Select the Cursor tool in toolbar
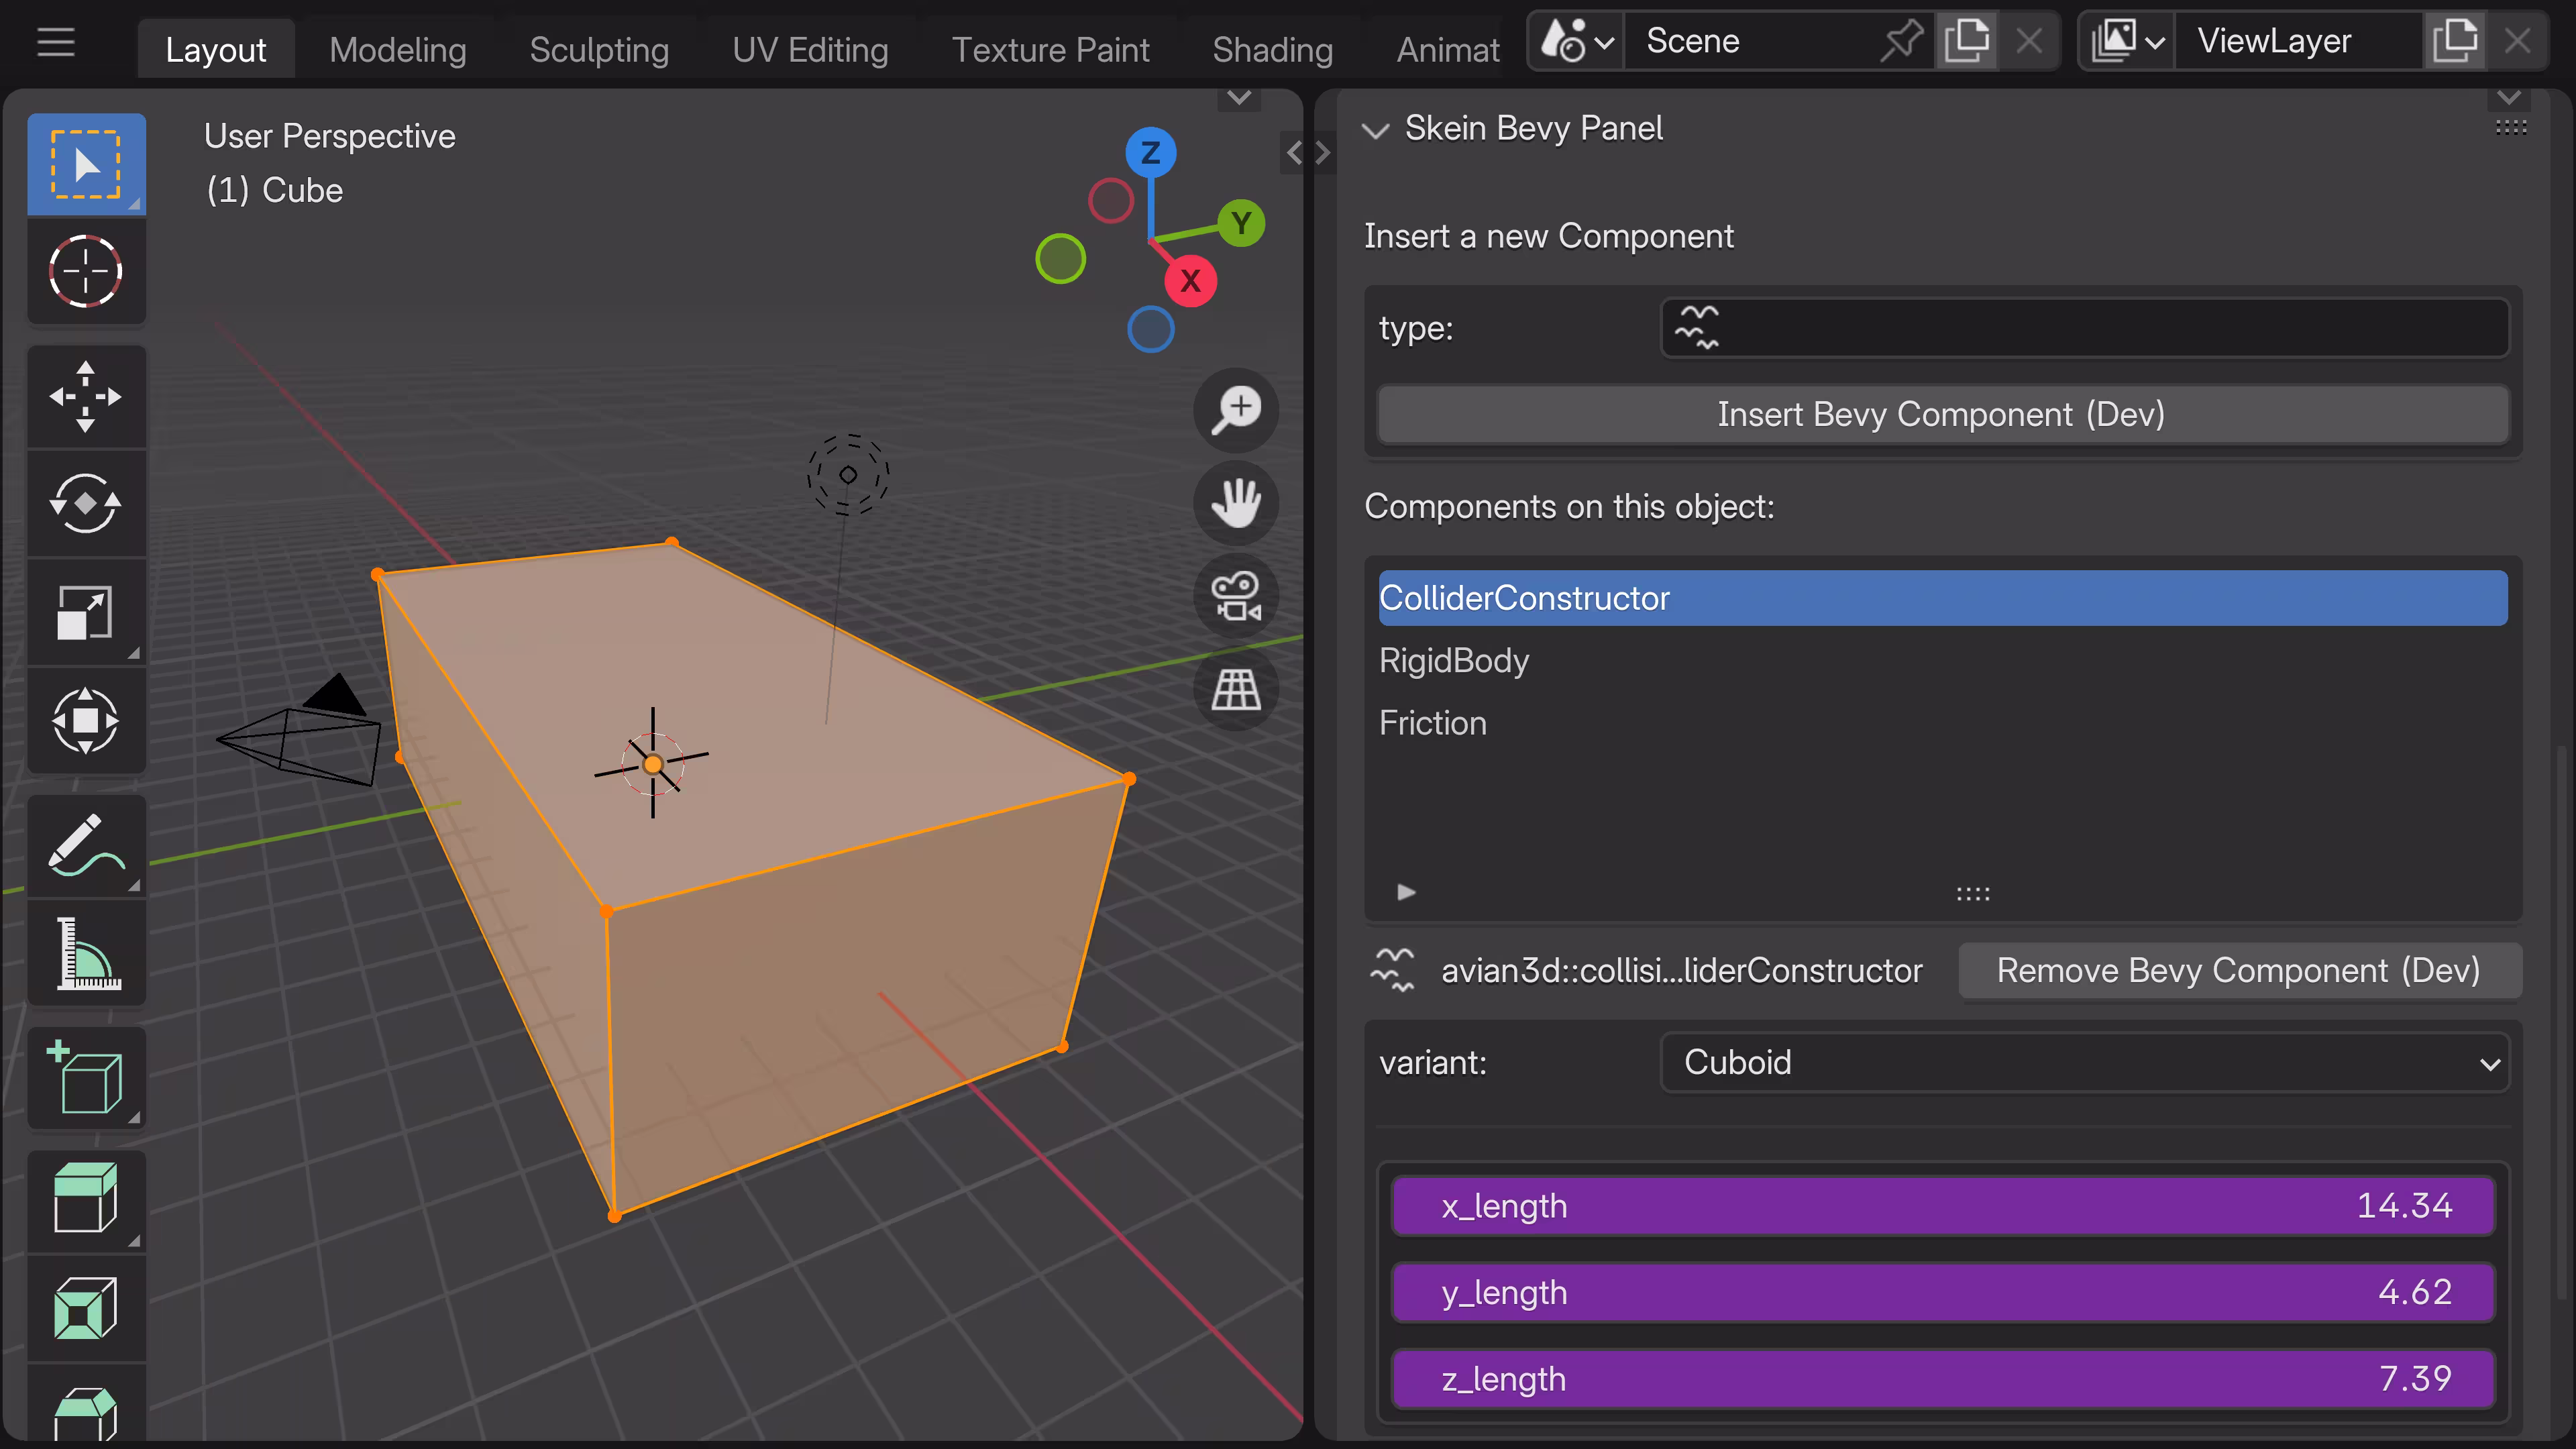The height and width of the screenshot is (1449, 2576). click(86, 271)
